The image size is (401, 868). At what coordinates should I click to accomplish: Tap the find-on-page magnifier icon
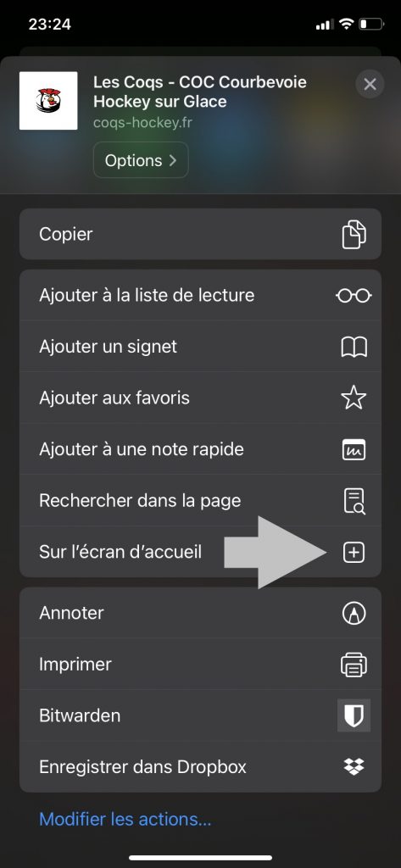tap(354, 501)
